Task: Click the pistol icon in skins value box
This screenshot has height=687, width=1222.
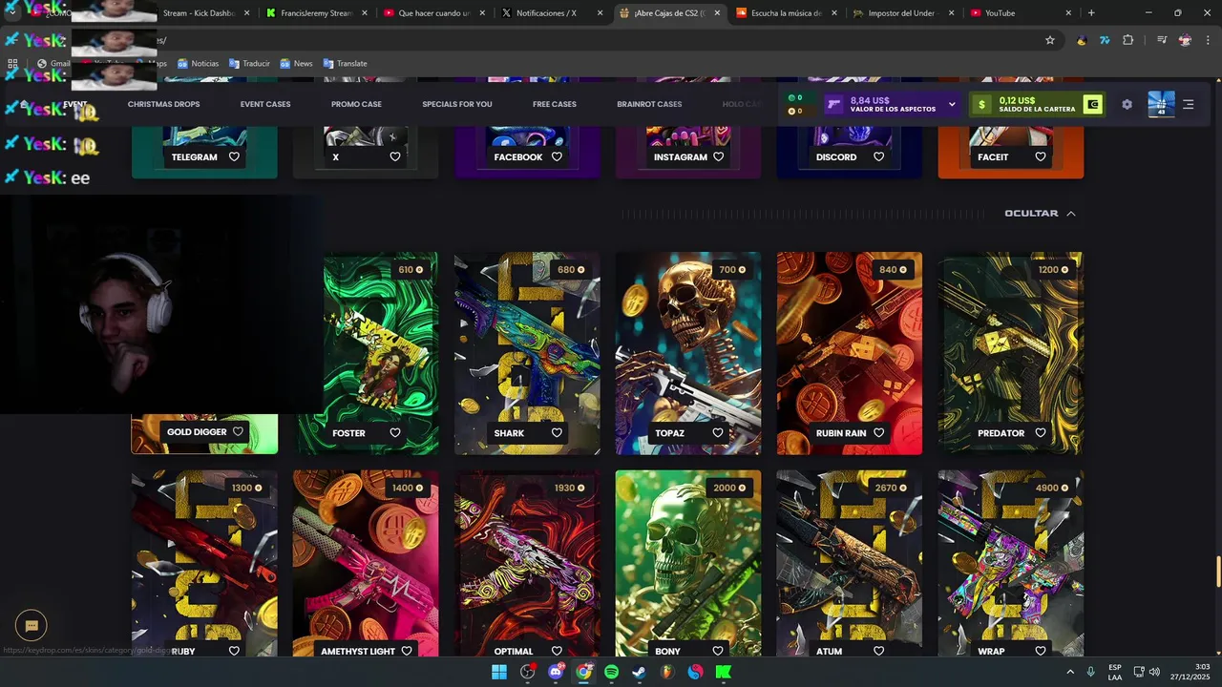Action: tap(834, 104)
